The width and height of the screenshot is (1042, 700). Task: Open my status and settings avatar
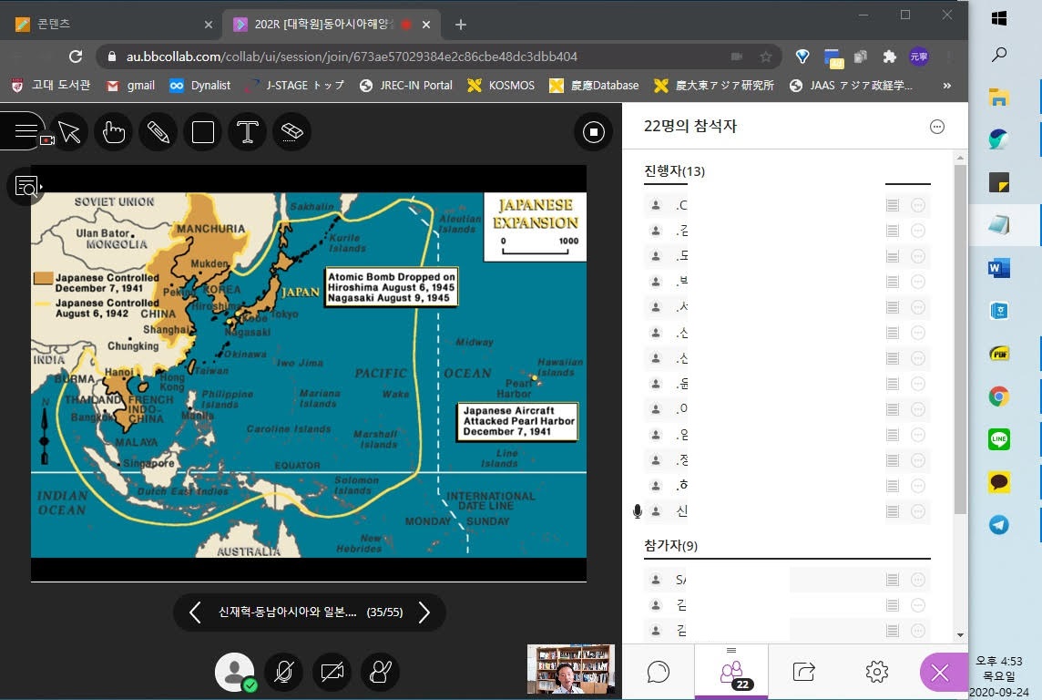(235, 673)
